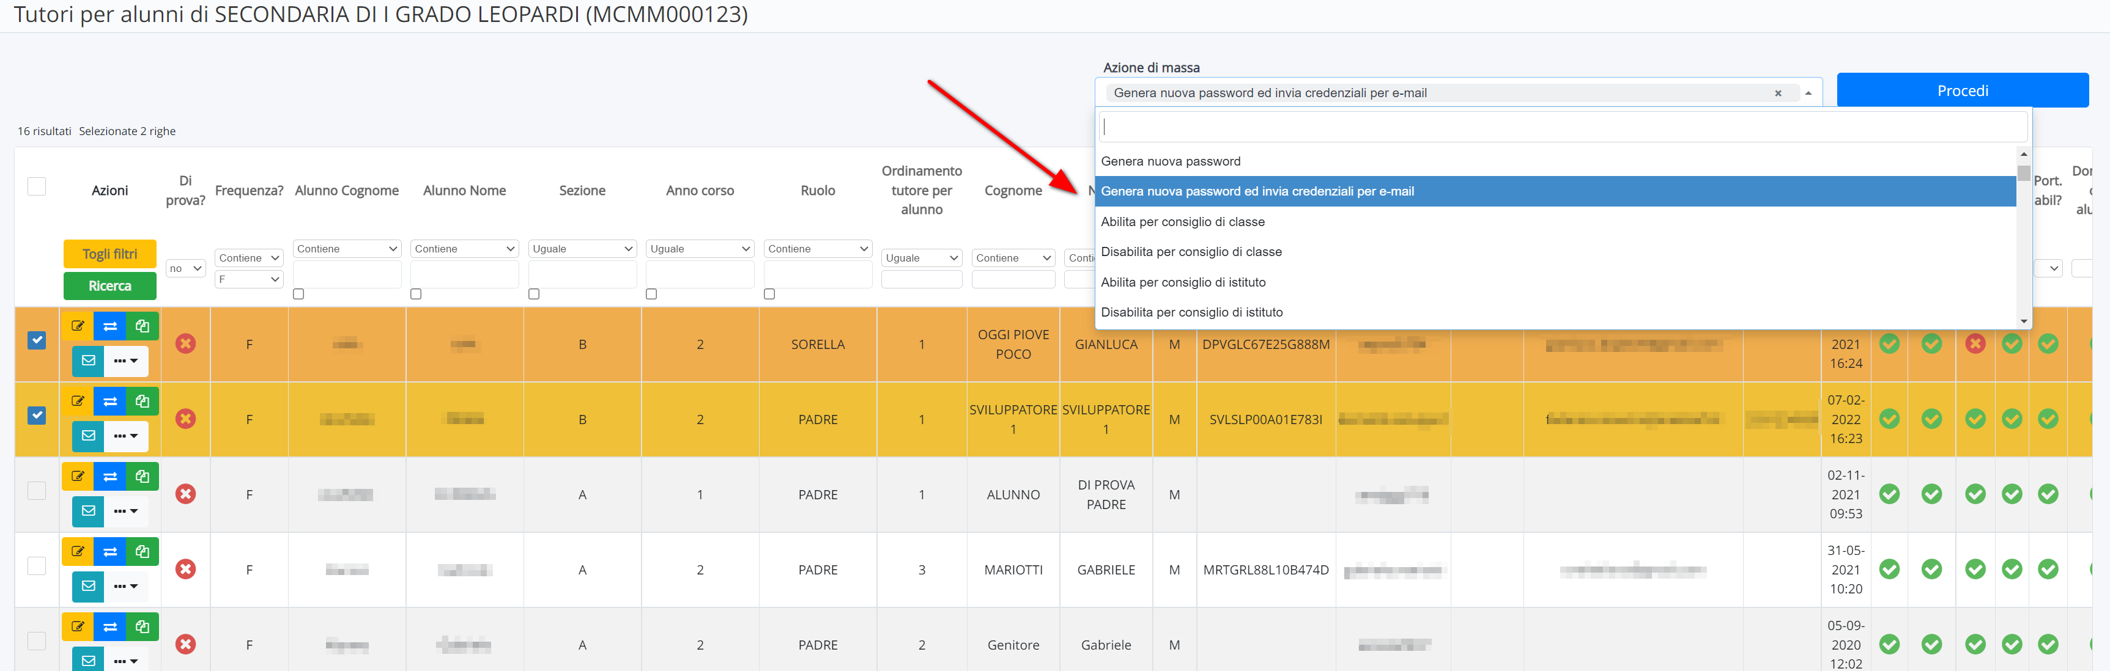Viewport: 2110px width, 671px height.
Task: Click the blue swap arrows icon in the GIANLUCA row
Action: tap(109, 326)
